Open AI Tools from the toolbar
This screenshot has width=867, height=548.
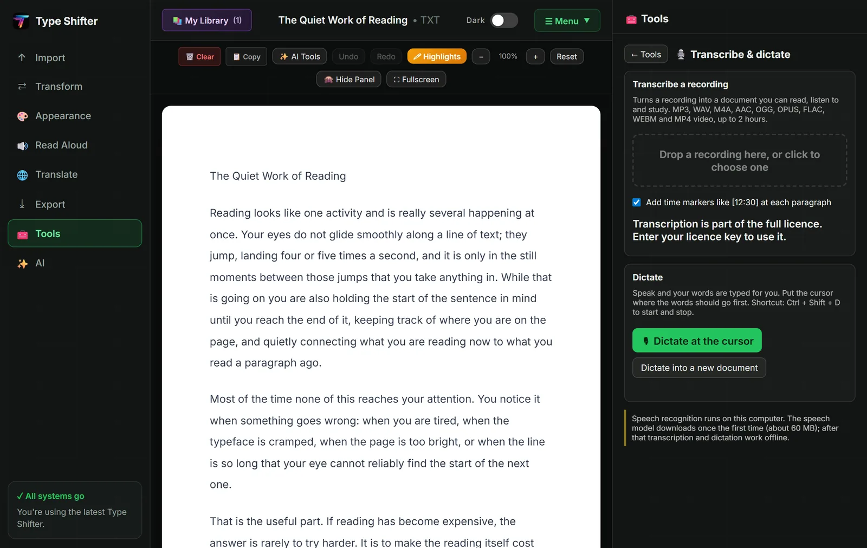[300, 56]
